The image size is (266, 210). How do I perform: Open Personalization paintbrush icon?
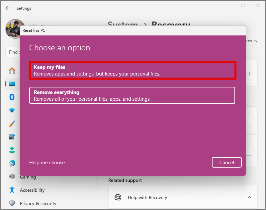click(x=12, y=124)
